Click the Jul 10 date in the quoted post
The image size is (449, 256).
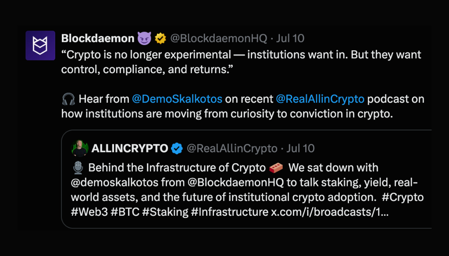point(301,148)
